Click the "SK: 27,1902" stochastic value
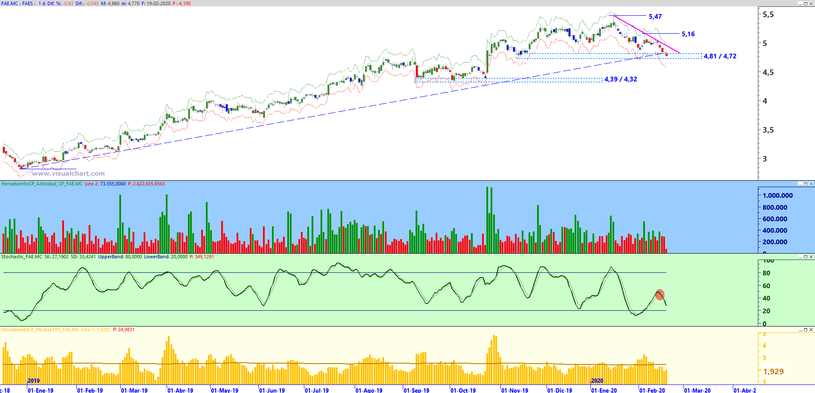Screen dimensions: 815x393 point(56,257)
